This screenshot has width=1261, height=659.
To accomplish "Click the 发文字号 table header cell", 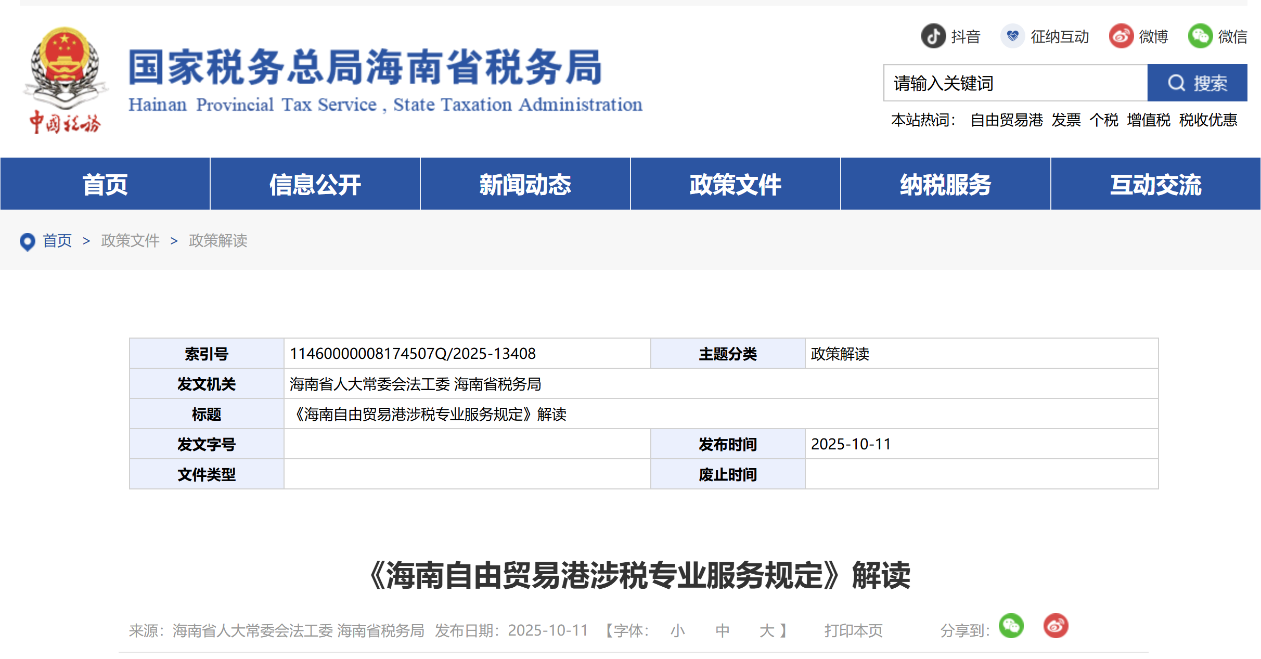I will coord(207,444).
